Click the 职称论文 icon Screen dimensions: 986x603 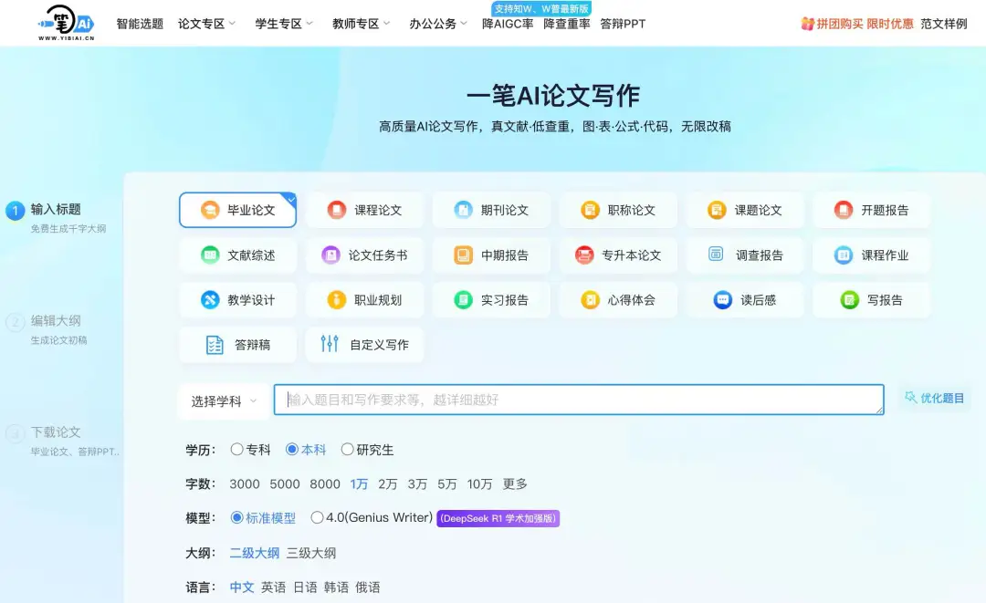[x=590, y=210]
